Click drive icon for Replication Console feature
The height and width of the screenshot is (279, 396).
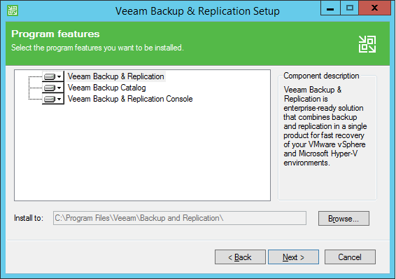coord(50,99)
